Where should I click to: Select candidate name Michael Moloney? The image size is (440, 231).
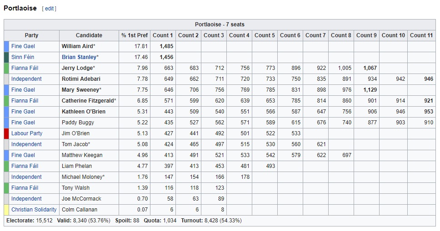click(82, 177)
